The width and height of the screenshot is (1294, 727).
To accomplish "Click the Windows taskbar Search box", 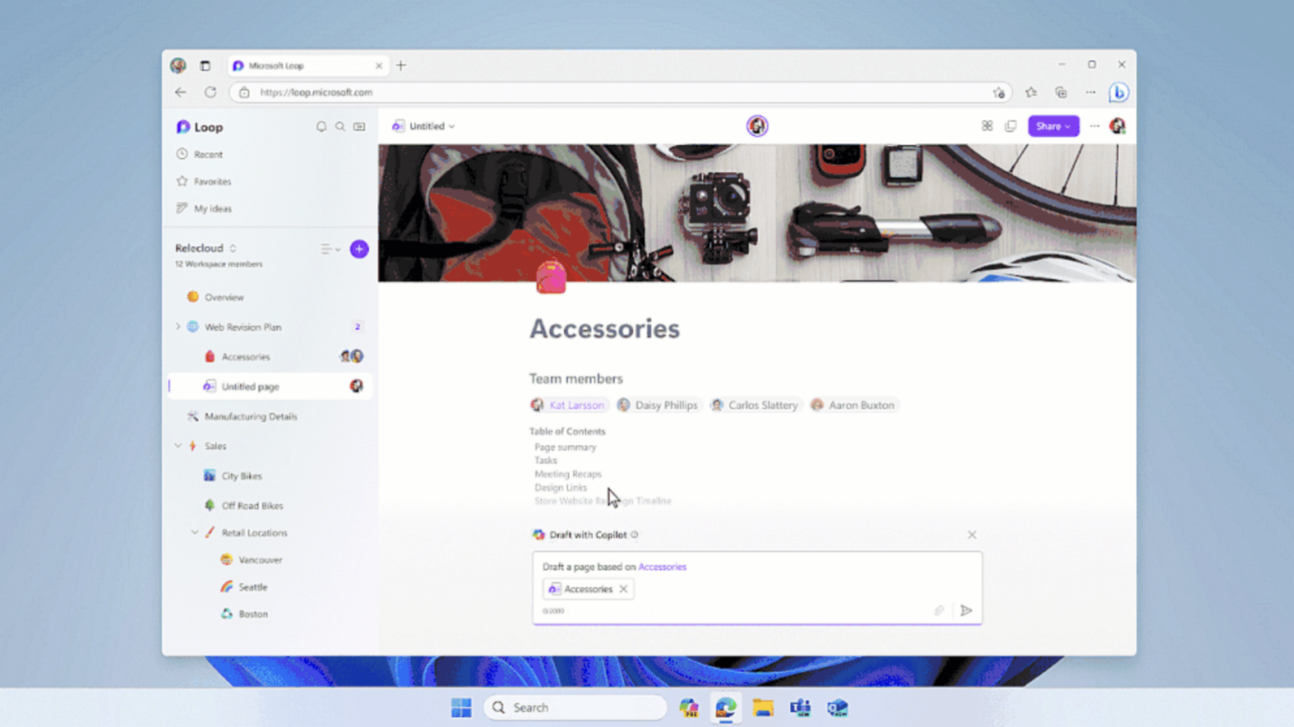I will coord(575,708).
